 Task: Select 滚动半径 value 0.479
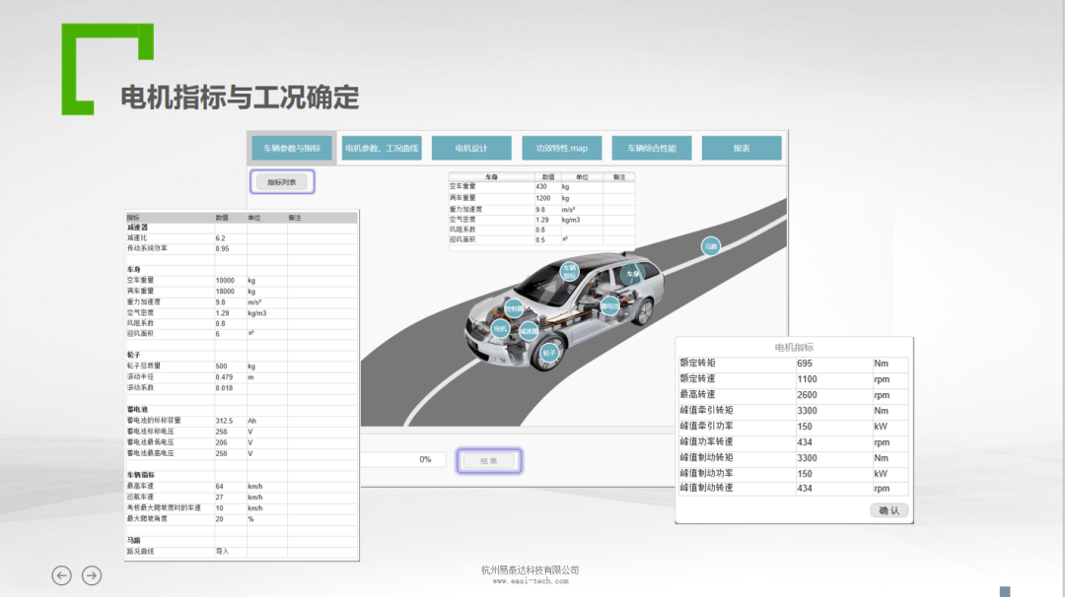click(230, 377)
